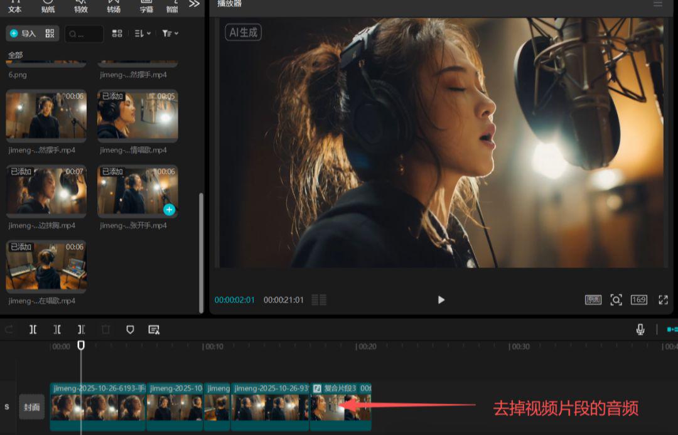Select the 全部 category tab
The width and height of the screenshot is (678, 435).
point(14,55)
